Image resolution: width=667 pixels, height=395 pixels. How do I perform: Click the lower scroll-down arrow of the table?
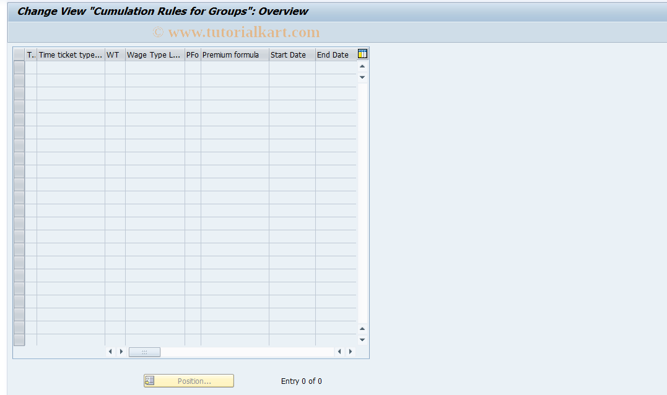tap(362, 340)
